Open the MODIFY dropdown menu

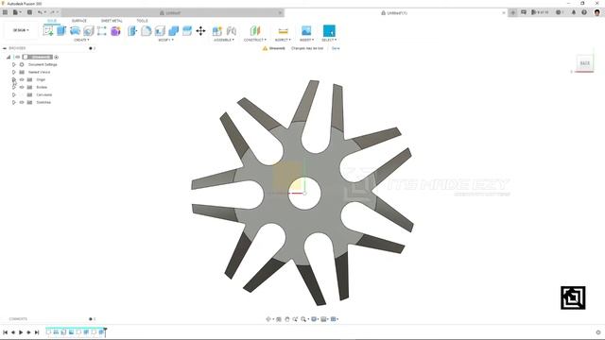point(166,40)
